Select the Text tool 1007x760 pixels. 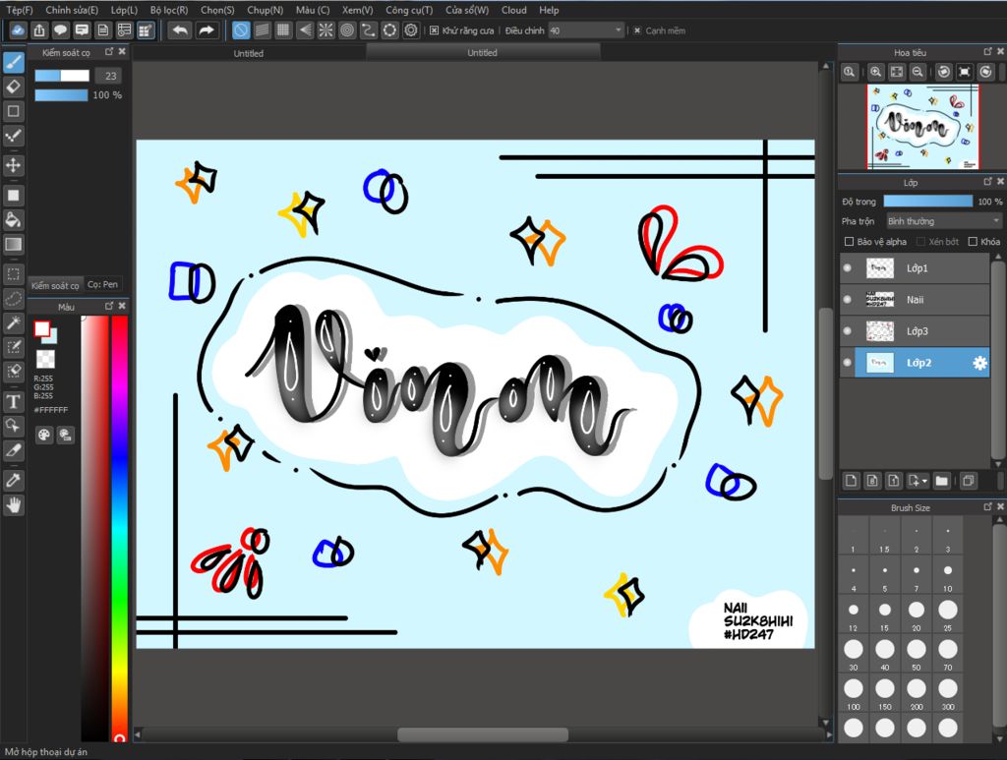[14, 401]
